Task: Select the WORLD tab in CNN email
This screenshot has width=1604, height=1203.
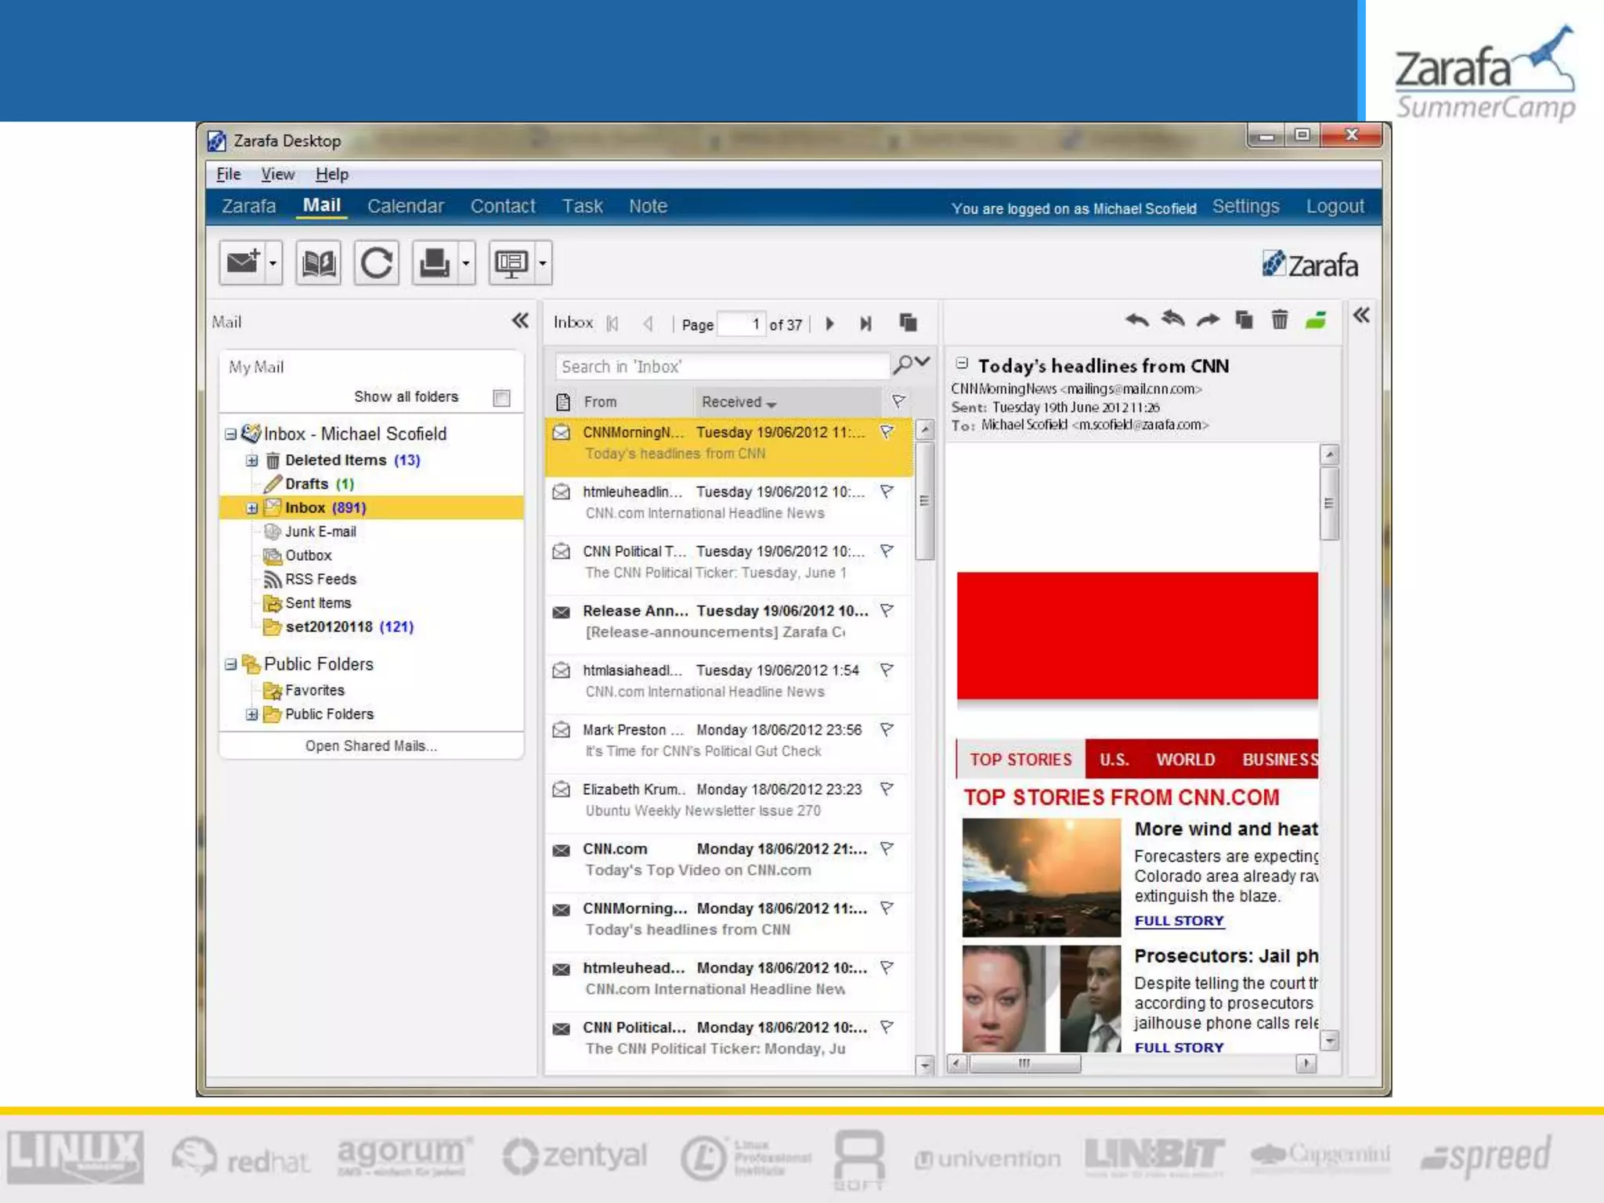Action: 1185,760
